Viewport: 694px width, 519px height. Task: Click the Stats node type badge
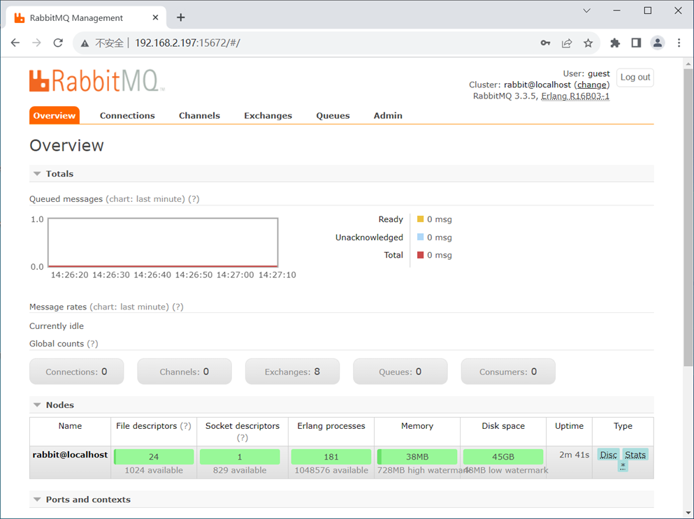click(635, 455)
